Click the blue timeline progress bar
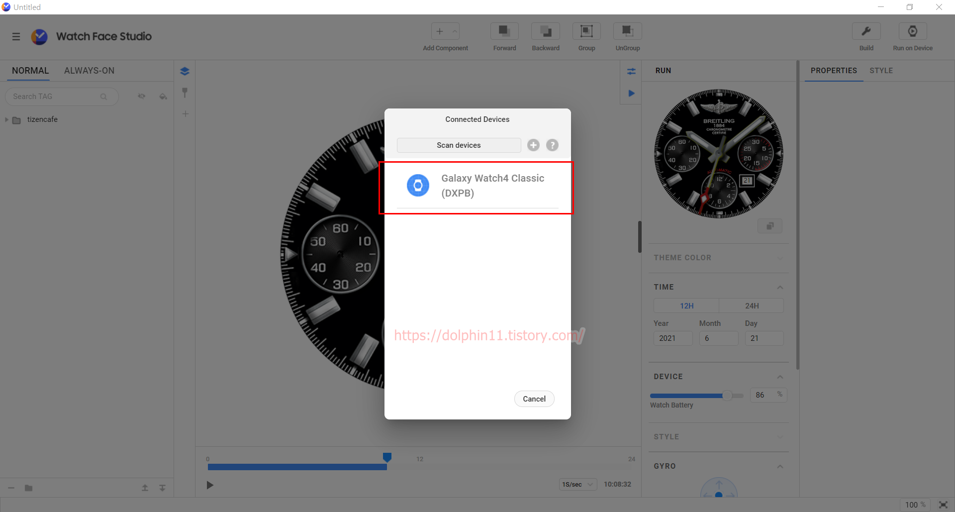The width and height of the screenshot is (955, 512). click(297, 467)
